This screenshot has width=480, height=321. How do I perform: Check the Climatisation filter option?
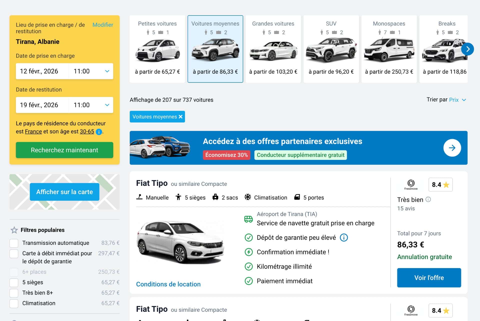click(14, 303)
